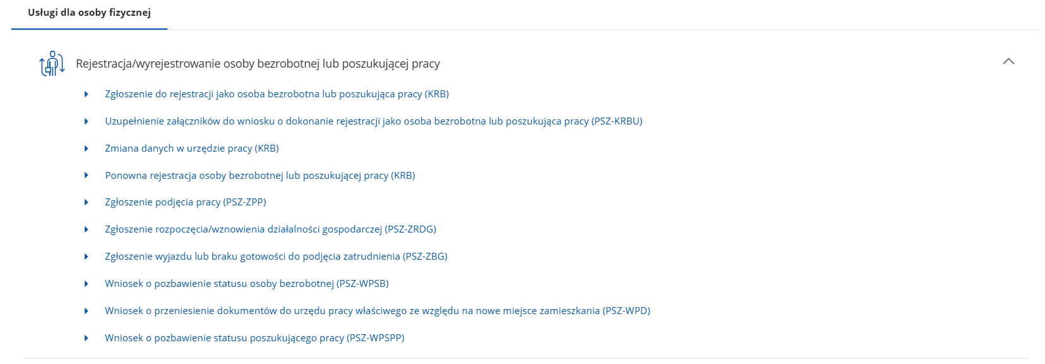Open Wniosek o pozbawienie statusu bezrobotnej (PSZ-WPSB)
The width and height of the screenshot is (1045, 364).
(x=246, y=284)
